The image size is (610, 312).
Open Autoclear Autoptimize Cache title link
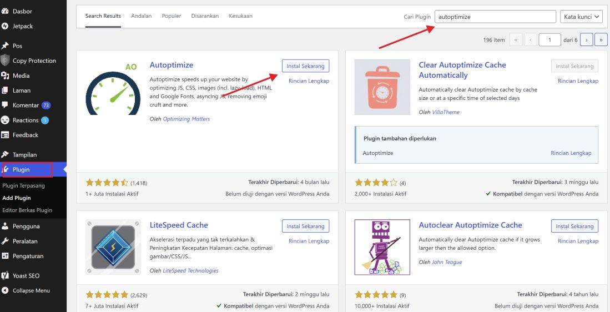(470, 225)
